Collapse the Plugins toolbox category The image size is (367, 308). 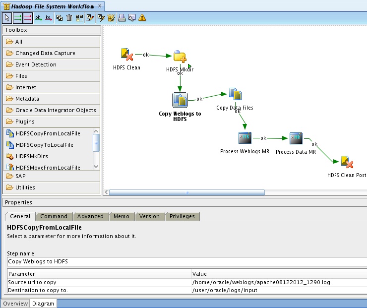52,122
